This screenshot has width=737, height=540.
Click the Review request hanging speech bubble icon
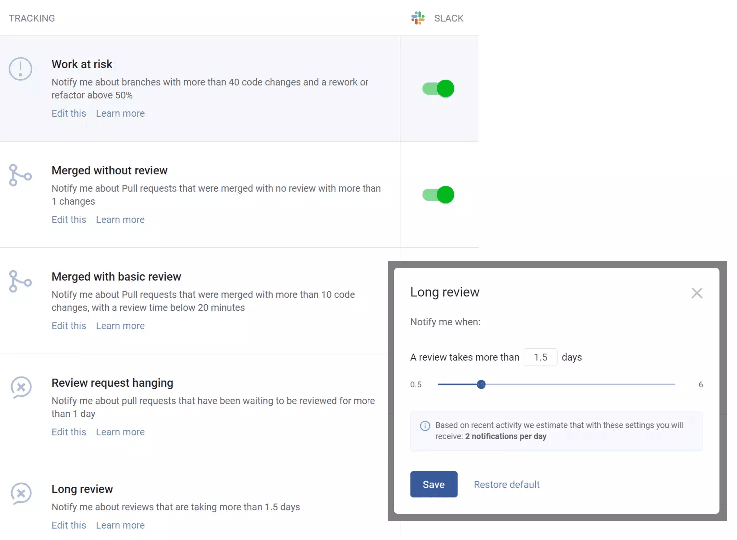coord(20,387)
